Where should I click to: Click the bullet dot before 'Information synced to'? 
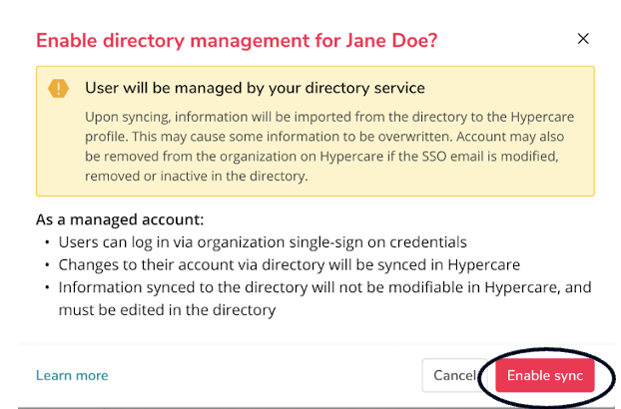(47, 287)
